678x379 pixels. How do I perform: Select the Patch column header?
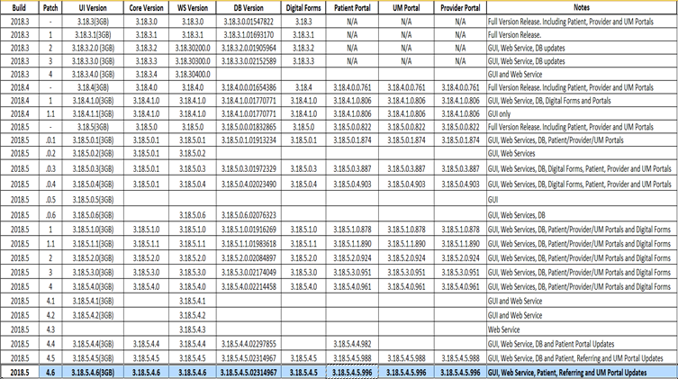(50, 5)
